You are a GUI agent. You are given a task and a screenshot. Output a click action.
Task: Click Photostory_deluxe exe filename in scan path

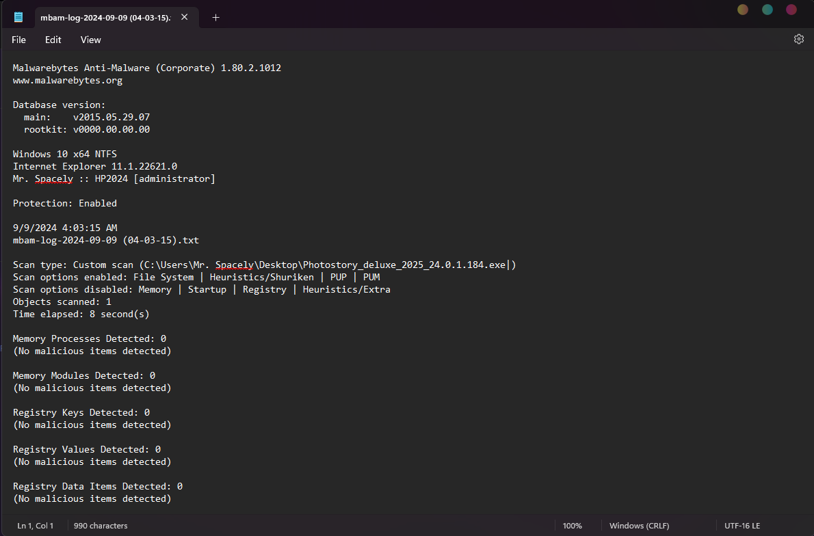click(404, 265)
